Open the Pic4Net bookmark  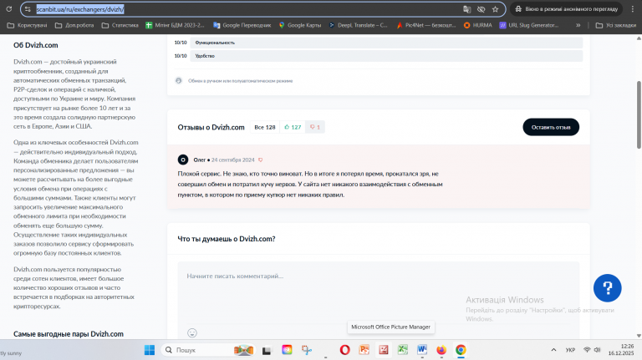pyautogui.click(x=426, y=25)
